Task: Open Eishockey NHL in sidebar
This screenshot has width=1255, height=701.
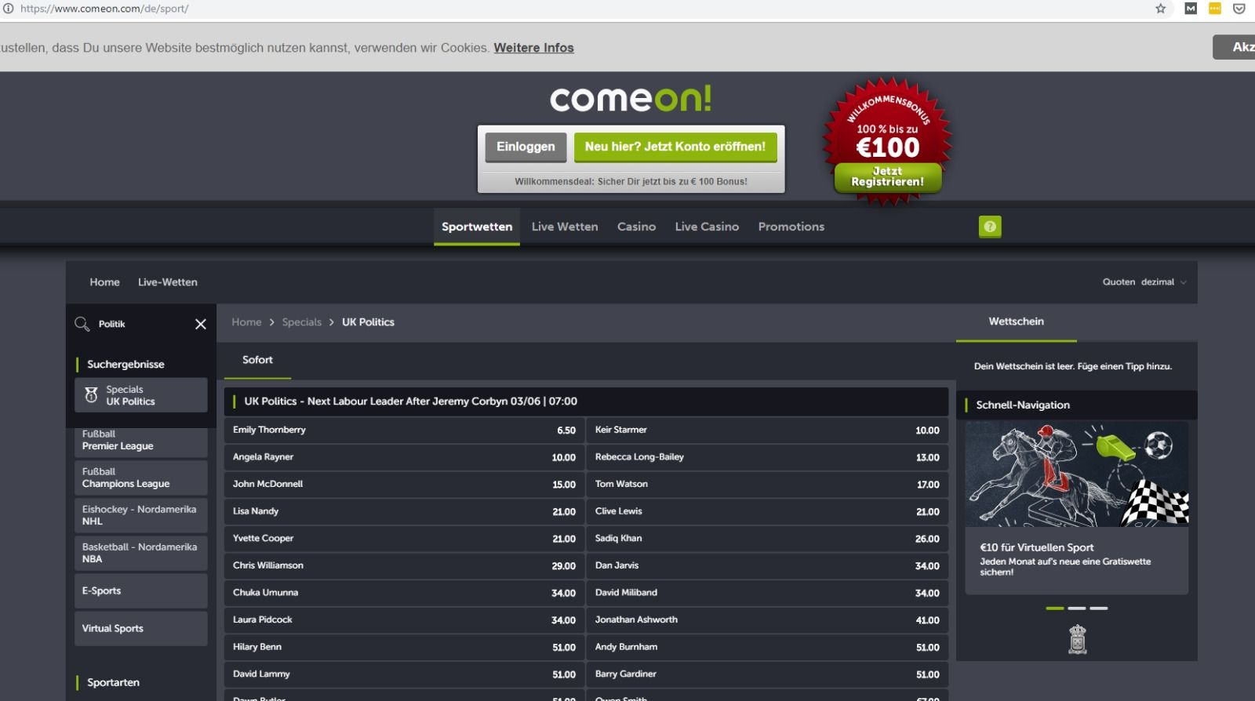Action: [141, 515]
